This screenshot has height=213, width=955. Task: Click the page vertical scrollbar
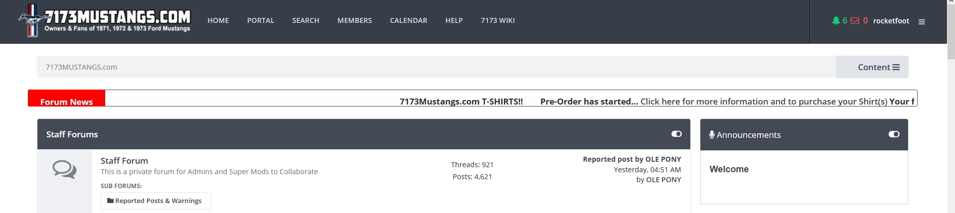pyautogui.click(x=951, y=106)
